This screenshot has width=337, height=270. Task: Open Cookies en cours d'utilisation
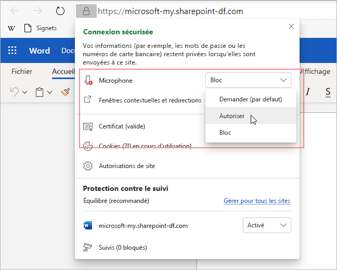(x=145, y=146)
